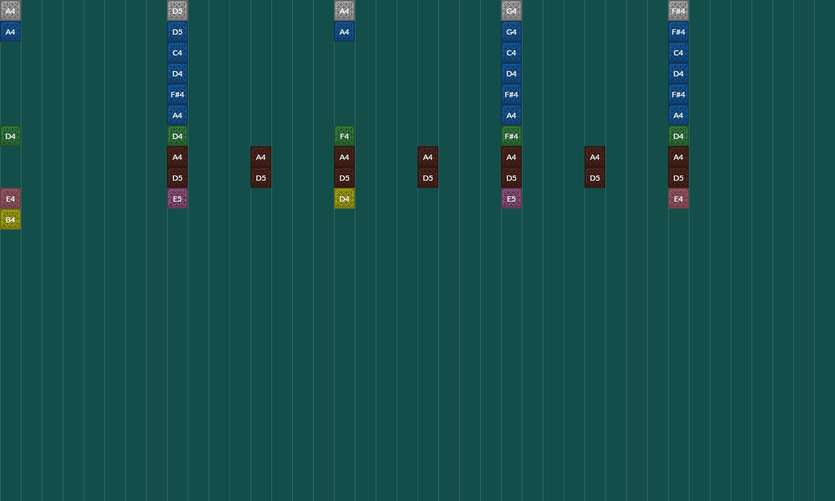Select the blue G4 note block
The height and width of the screenshot is (501, 835).
click(x=511, y=32)
